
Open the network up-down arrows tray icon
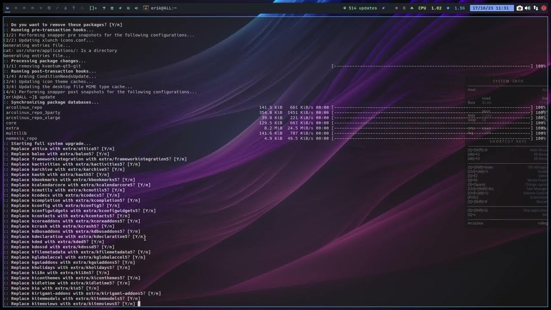pyautogui.click(x=536, y=8)
